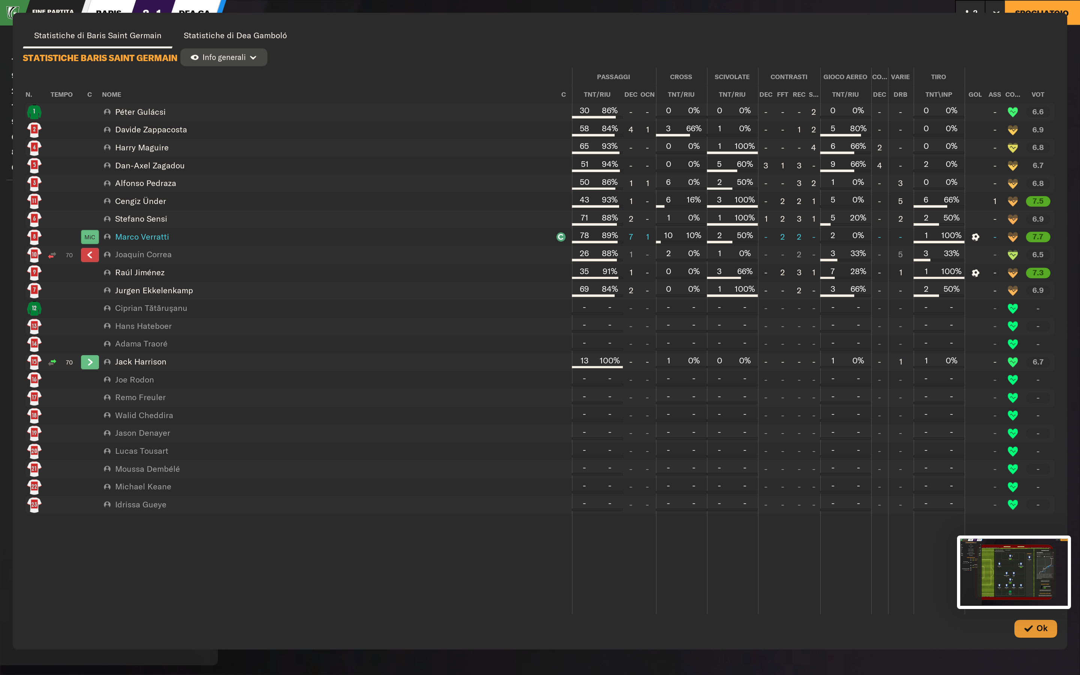Click the captain C badge on Verratti's row
Image resolution: width=1080 pixels, height=675 pixels.
(x=561, y=237)
